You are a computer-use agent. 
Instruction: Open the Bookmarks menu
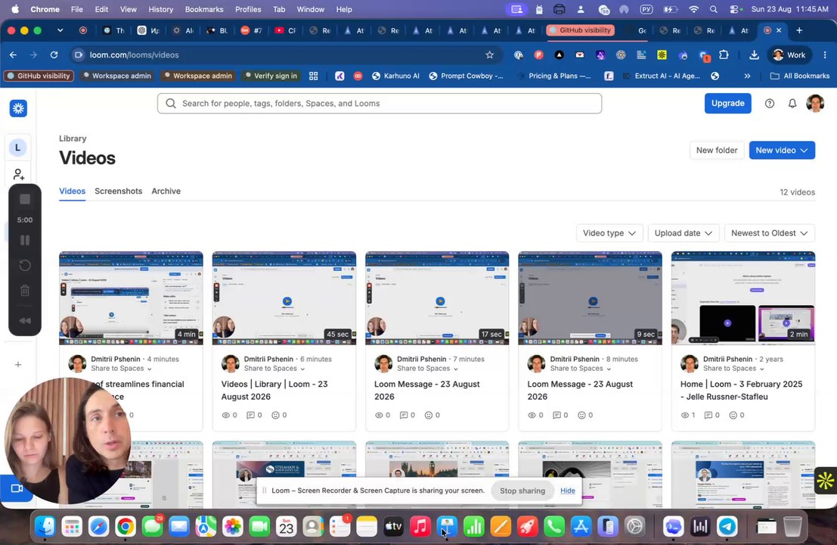tap(204, 9)
